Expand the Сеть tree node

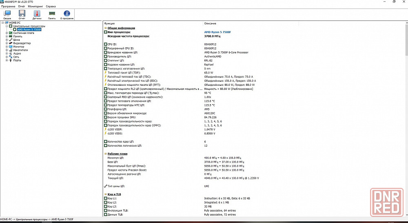(x=7, y=57)
